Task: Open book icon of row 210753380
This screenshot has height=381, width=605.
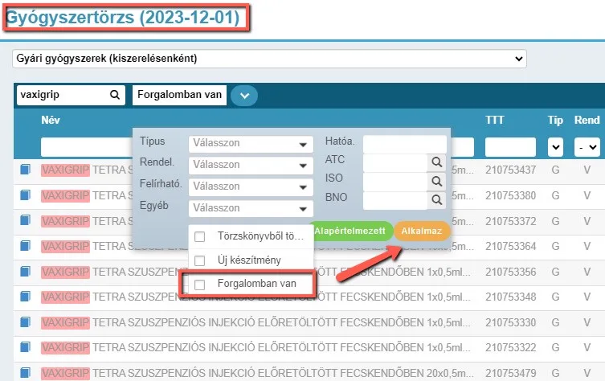Action: (25, 195)
